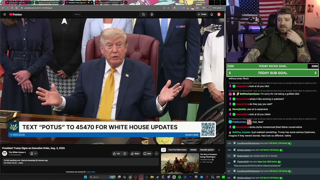Open the Create menu
This screenshot has height=180, width=320.
click(202, 14)
